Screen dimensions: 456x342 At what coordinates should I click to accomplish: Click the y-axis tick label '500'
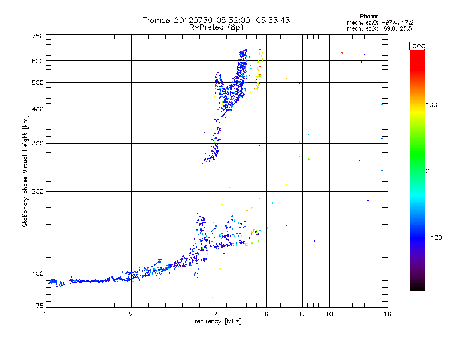tap(38, 83)
